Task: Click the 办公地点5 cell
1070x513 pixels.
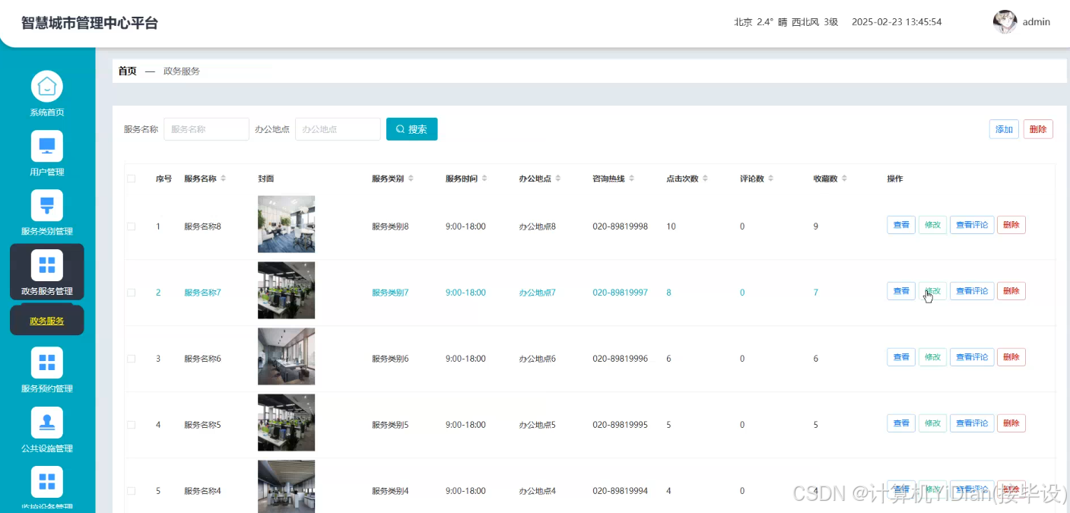Action: point(538,425)
